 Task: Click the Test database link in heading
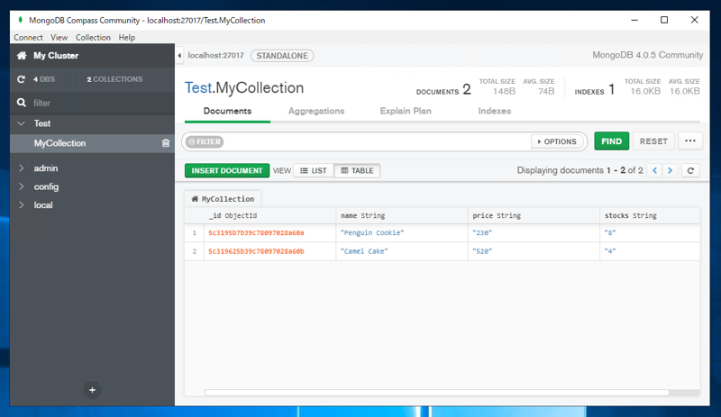[198, 87]
